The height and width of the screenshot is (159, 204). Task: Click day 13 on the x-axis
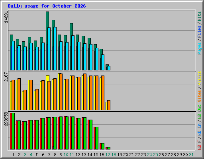84,155
